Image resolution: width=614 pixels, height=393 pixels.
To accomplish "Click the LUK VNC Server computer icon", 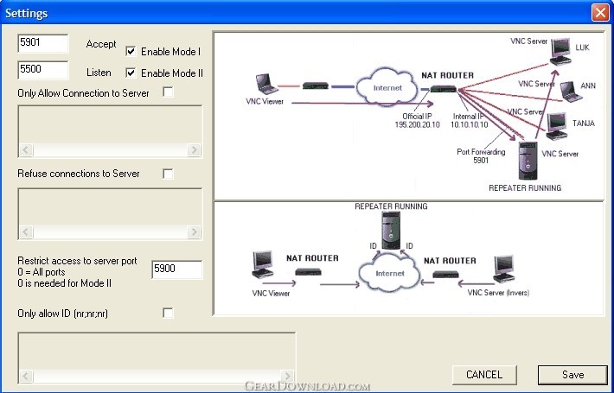I will (560, 51).
